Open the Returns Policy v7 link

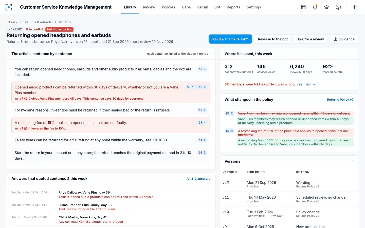340,100
